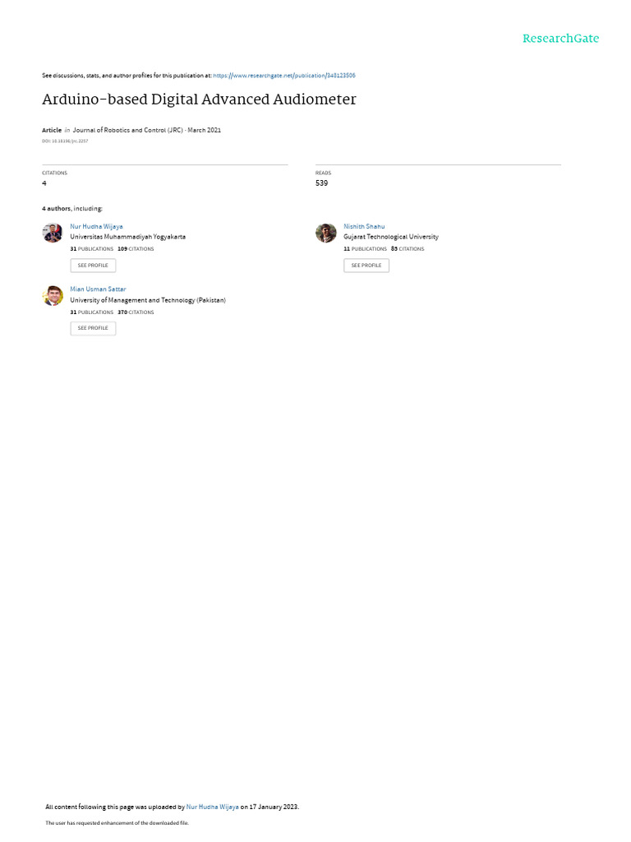The width and height of the screenshot is (631, 842).
Task: Click Mian Usman Sattar's profile photo
Action: click(53, 296)
